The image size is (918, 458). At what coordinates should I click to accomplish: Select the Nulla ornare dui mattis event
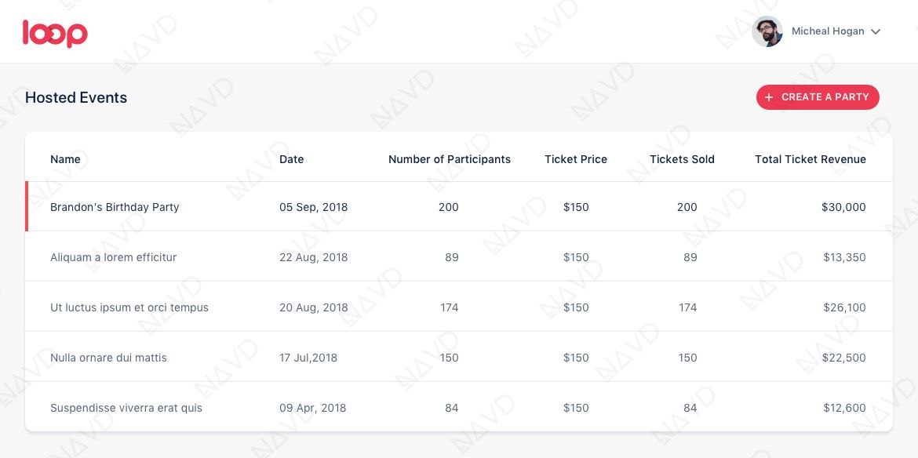459,358
